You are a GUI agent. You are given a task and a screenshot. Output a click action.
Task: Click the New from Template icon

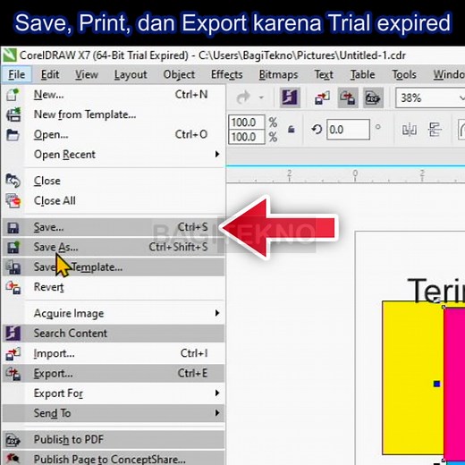click(13, 114)
